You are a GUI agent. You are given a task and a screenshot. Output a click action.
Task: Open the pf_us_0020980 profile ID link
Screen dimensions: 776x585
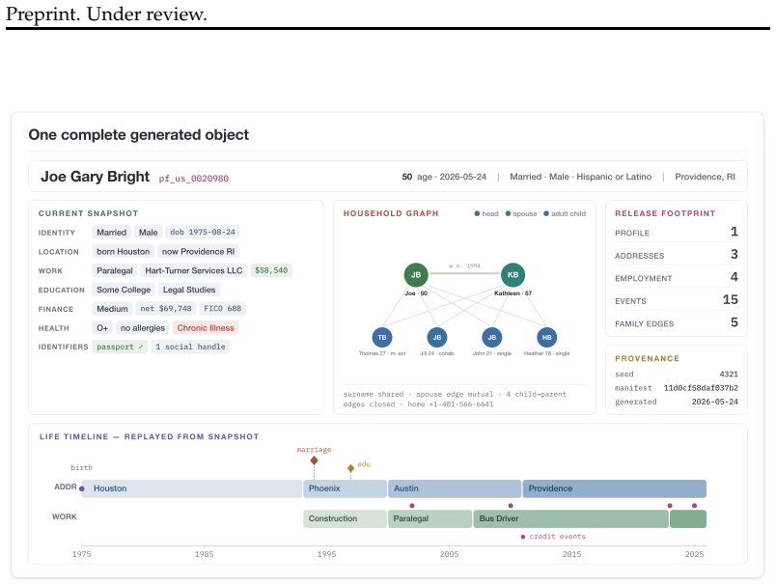pyautogui.click(x=193, y=179)
